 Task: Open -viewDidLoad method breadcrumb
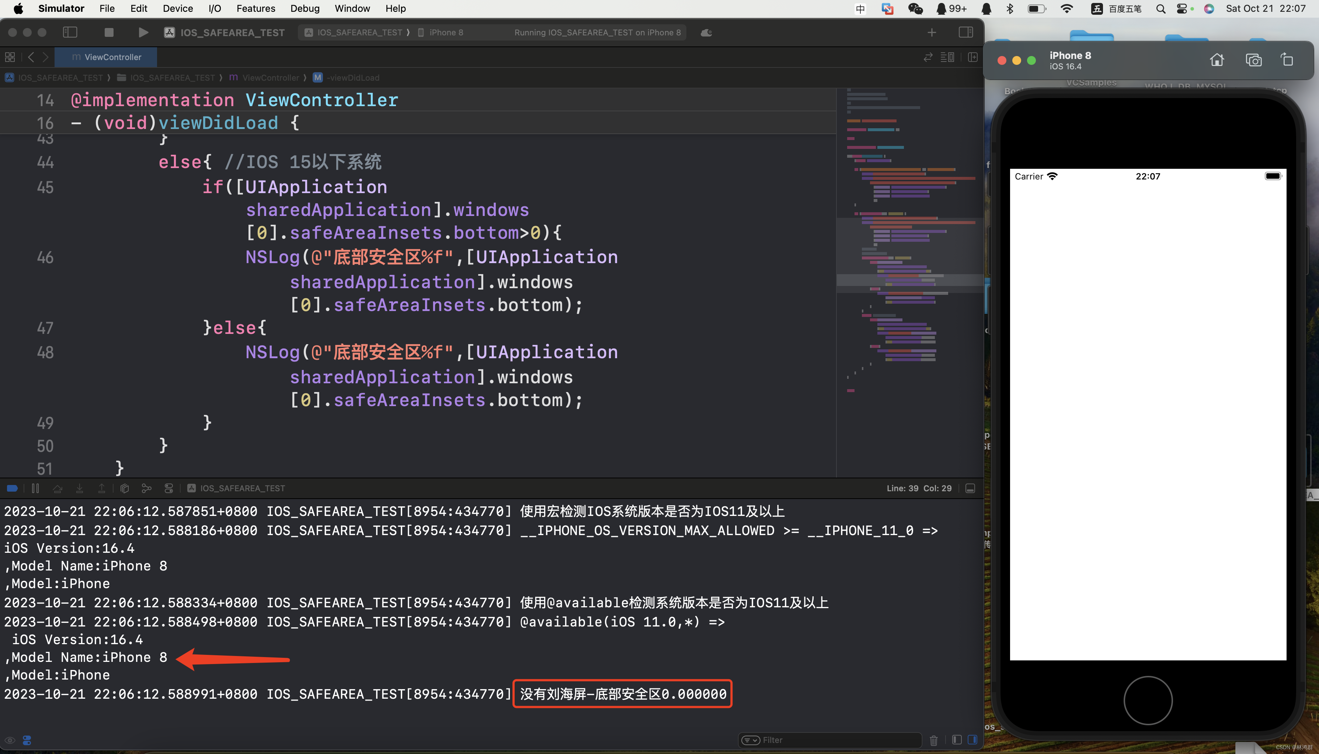click(346, 78)
